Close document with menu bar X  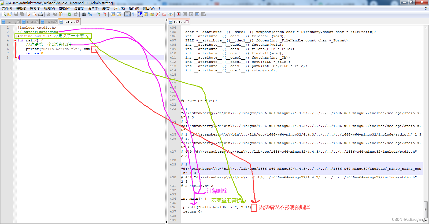pyautogui.click(x=426, y=9)
